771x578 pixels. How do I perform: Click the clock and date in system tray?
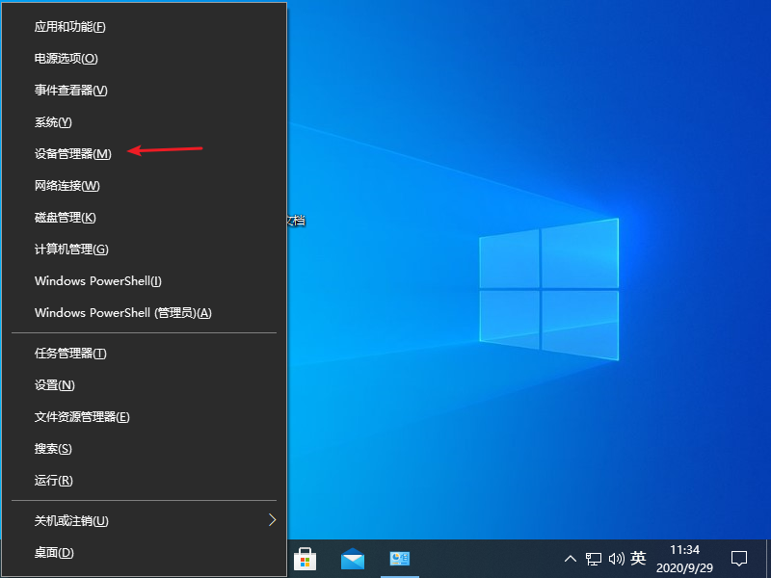(x=682, y=559)
